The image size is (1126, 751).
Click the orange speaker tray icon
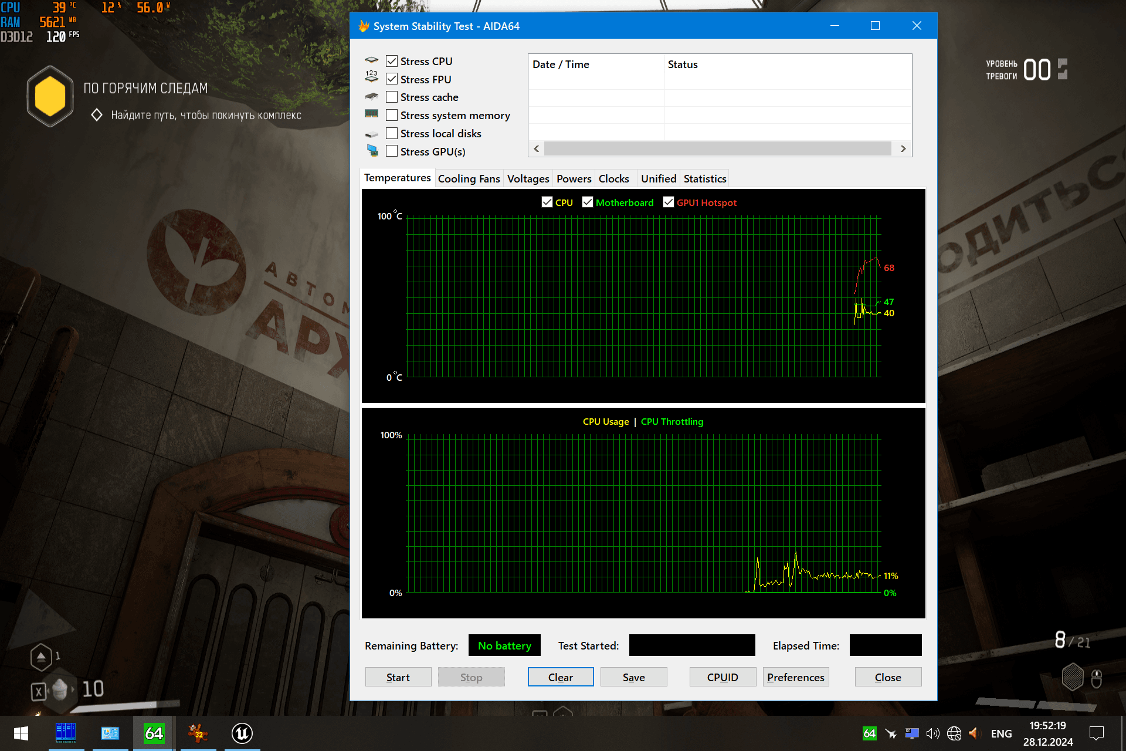975,733
